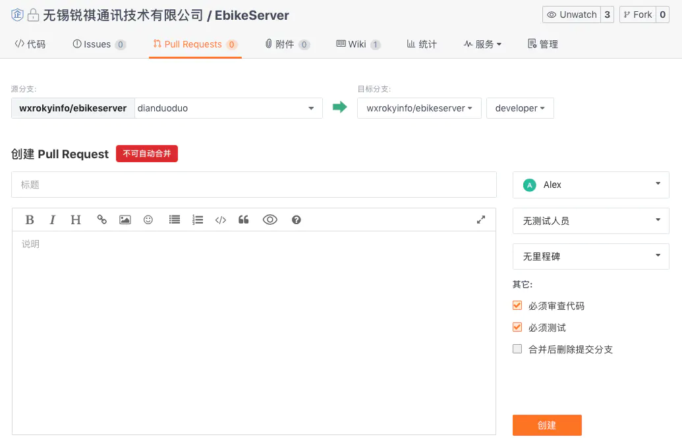This screenshot has width=682, height=447.
Task: Expand the editor to fullscreen
Action: [481, 220]
